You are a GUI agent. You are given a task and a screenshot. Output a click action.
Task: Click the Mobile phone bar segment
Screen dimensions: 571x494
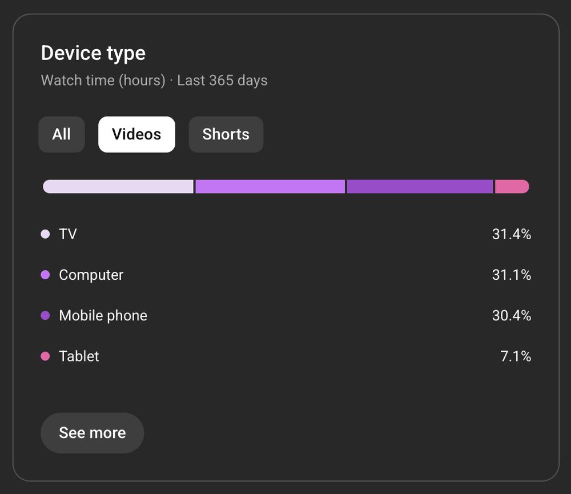tap(420, 187)
